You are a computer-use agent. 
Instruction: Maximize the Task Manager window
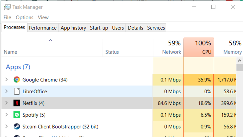213,7
